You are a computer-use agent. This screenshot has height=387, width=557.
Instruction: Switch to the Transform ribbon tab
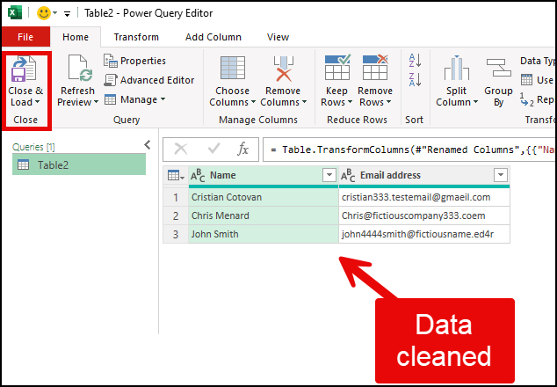136,37
